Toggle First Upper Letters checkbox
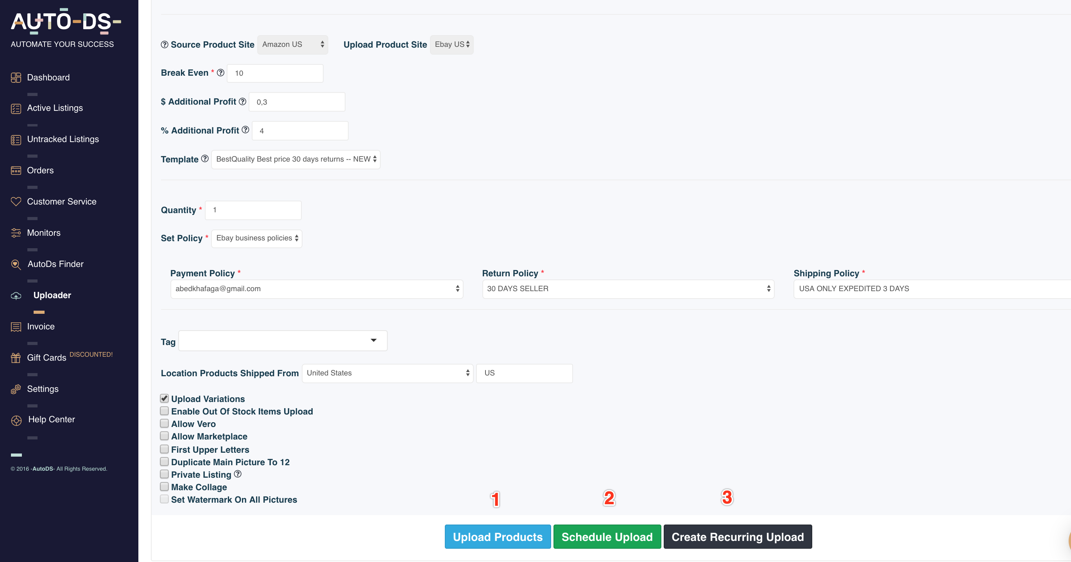The height and width of the screenshot is (562, 1071). pyautogui.click(x=164, y=449)
